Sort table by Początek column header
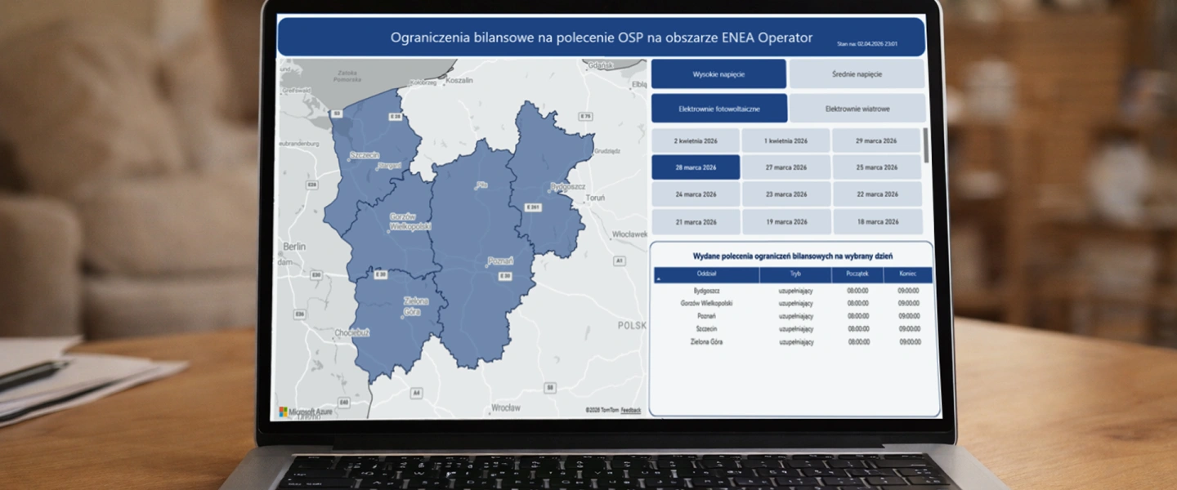The image size is (1177, 490). (857, 274)
